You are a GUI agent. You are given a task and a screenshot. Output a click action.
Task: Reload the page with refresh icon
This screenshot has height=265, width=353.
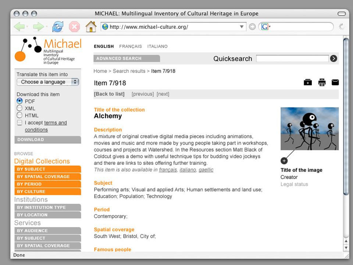58,27
